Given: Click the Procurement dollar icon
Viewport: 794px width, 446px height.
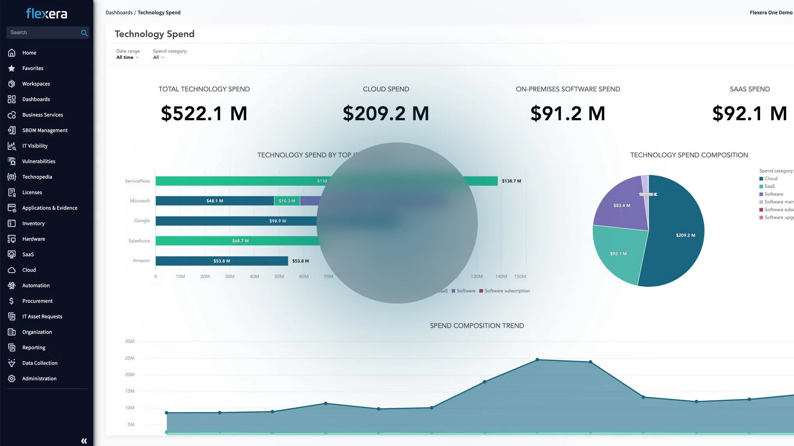Looking at the screenshot, I should click(12, 301).
